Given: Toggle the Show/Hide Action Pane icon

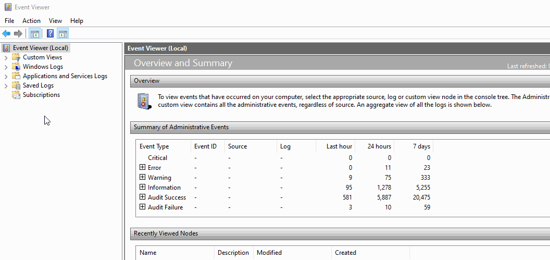Looking at the screenshot, I should (63, 34).
